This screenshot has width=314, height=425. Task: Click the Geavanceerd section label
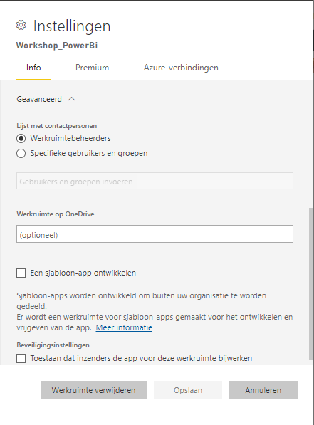point(39,99)
